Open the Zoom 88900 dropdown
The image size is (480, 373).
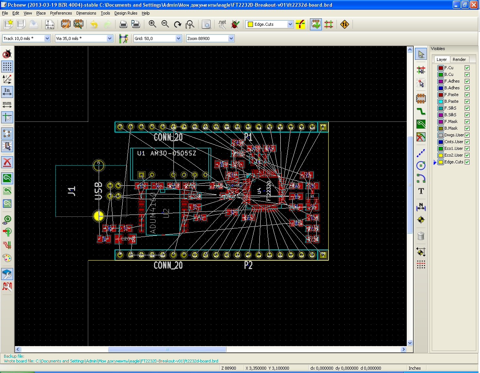tap(231, 38)
